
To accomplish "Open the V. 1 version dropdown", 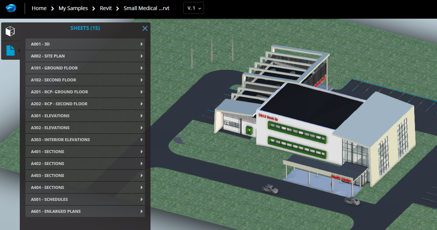I will pyautogui.click(x=193, y=7).
